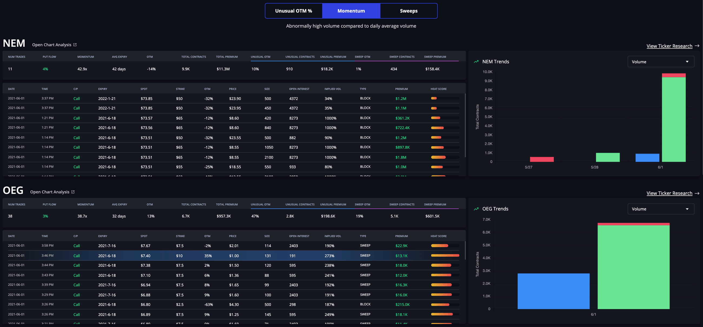Open View Ticker Research link for NEM
This screenshot has height=327, width=703.
point(669,46)
